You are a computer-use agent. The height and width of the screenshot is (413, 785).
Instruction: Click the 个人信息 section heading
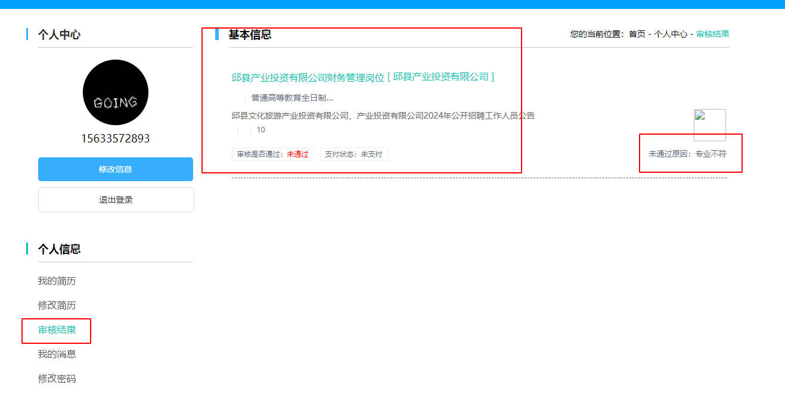tap(60, 249)
